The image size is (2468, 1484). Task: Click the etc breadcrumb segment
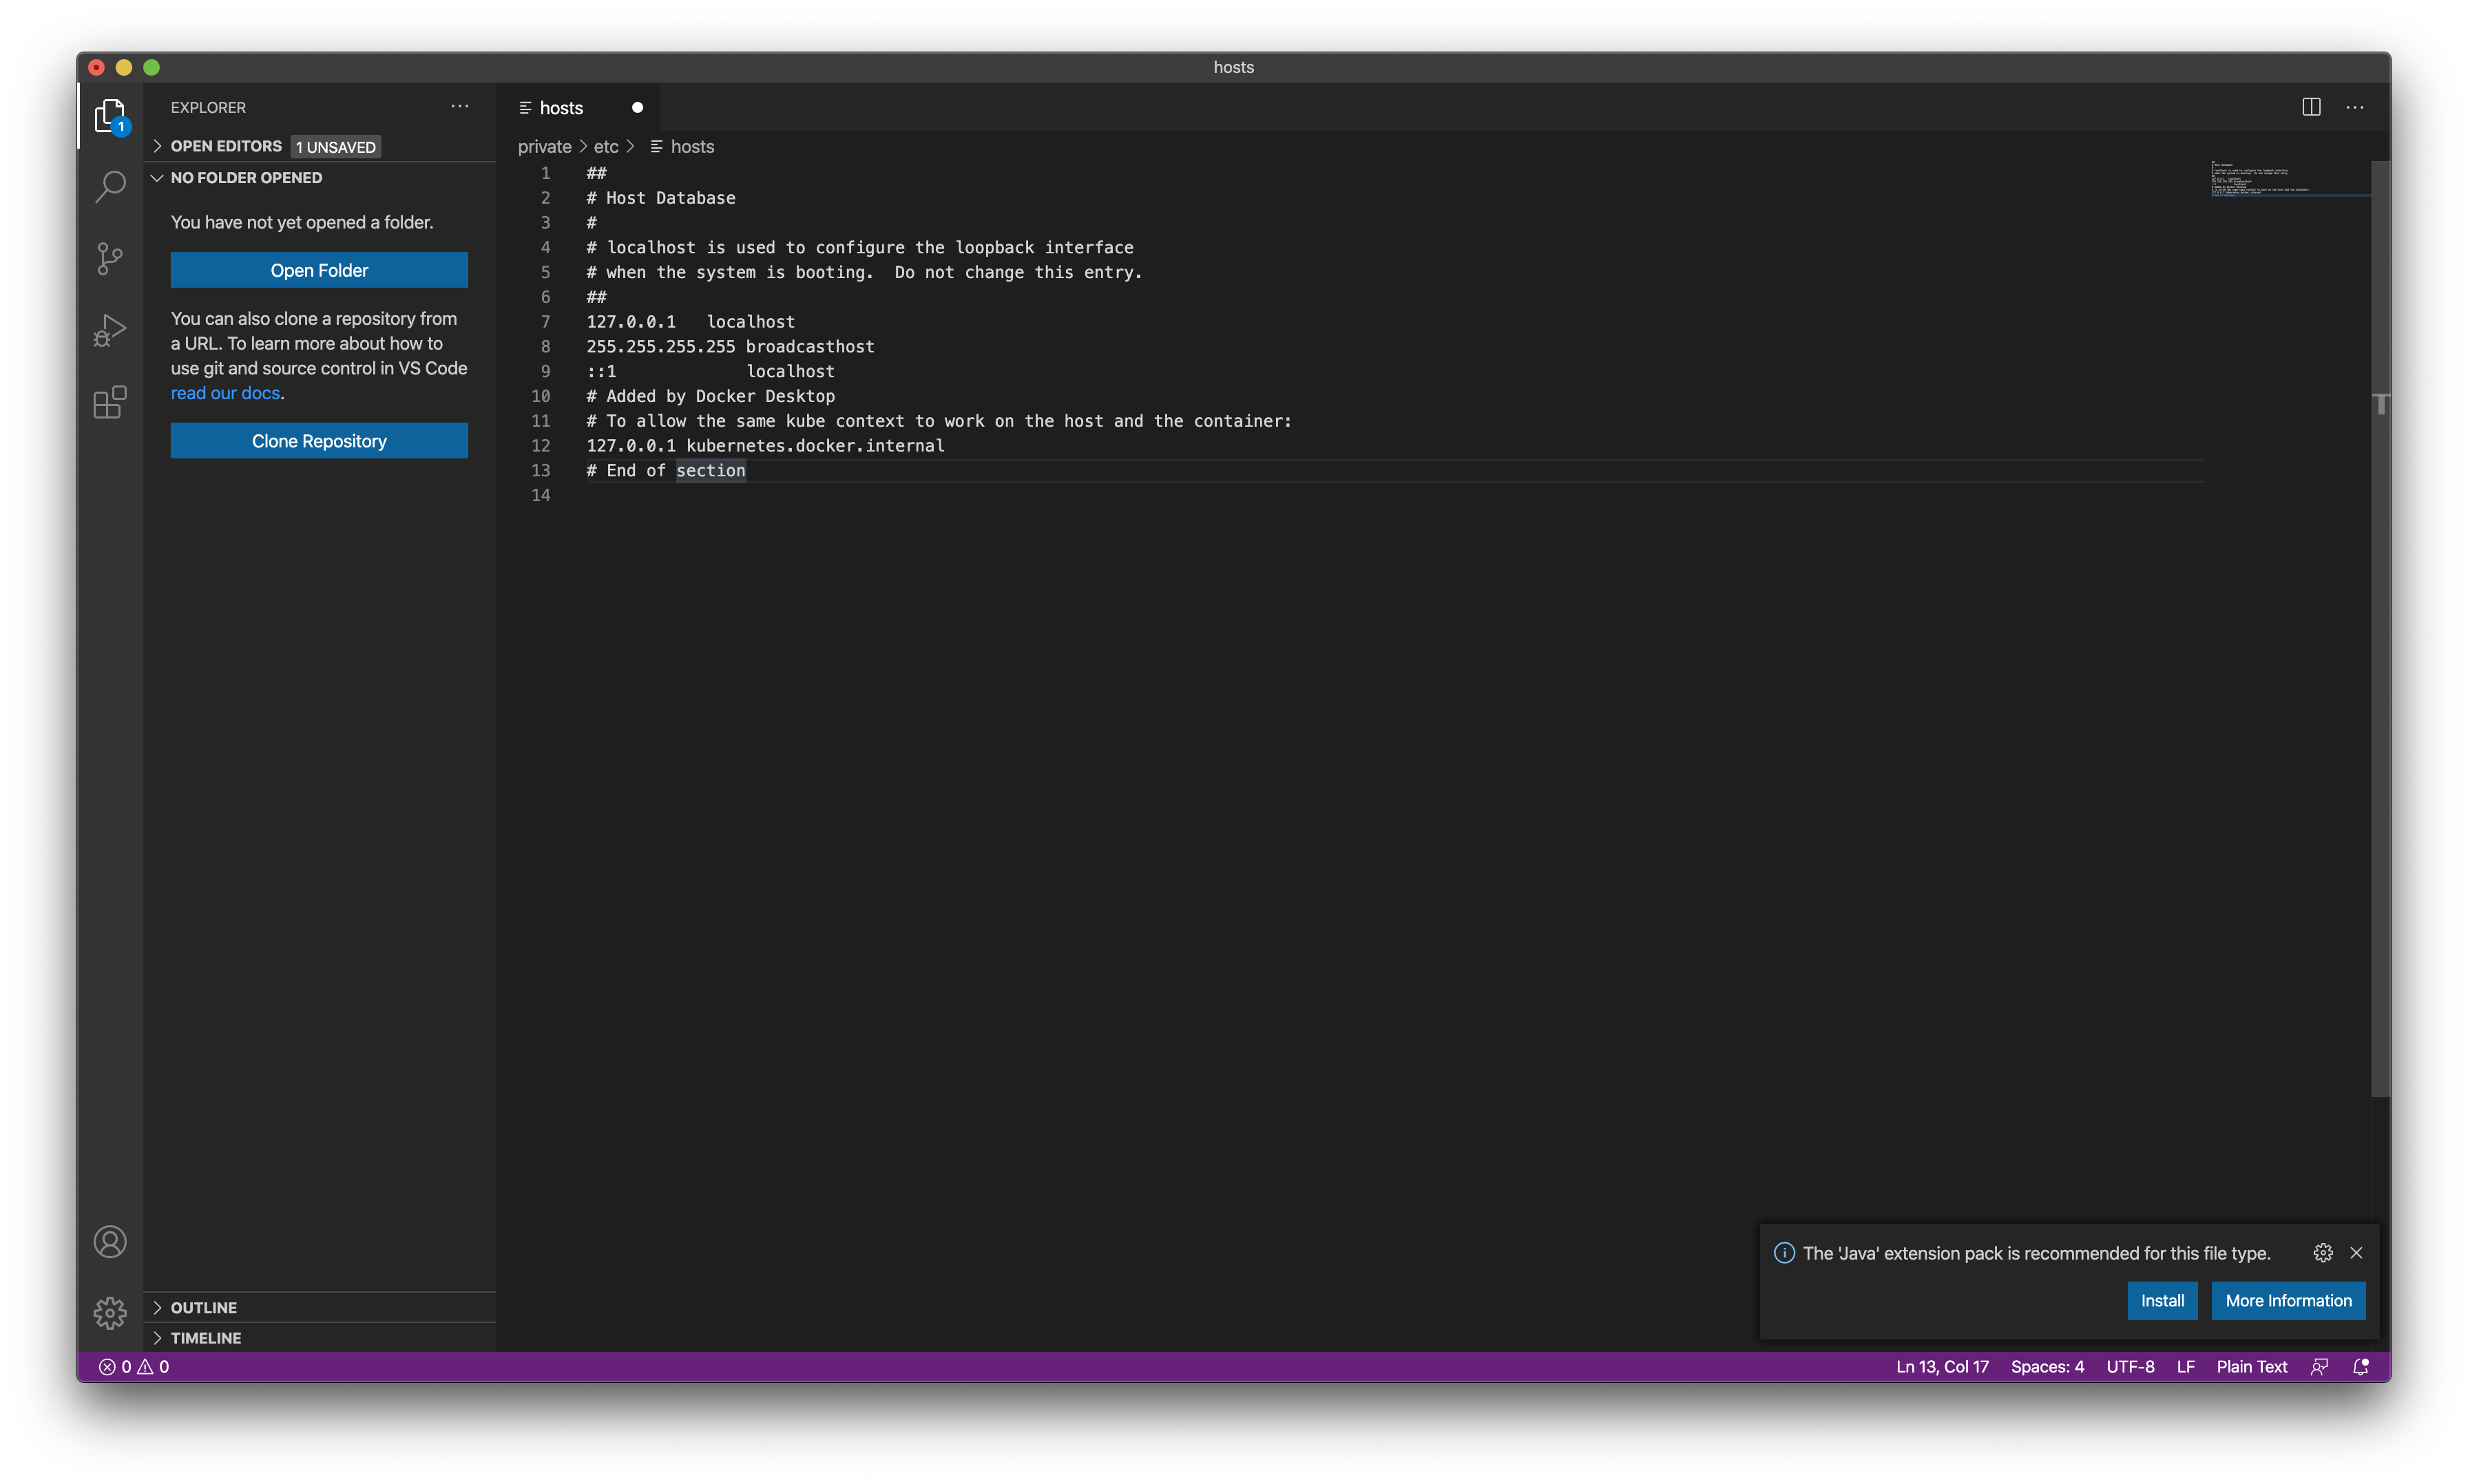point(606,147)
